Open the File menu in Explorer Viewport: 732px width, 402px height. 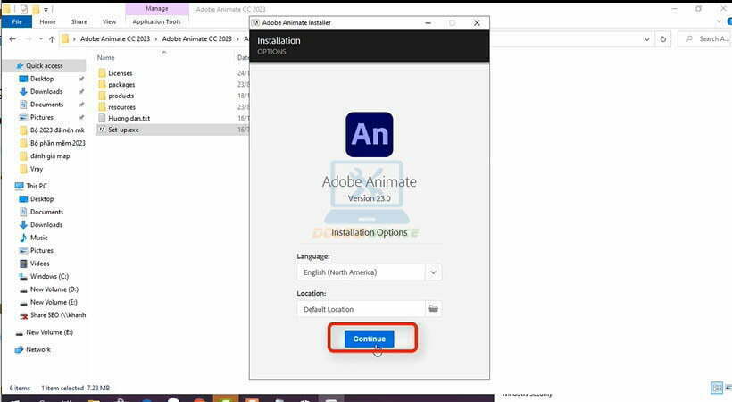16,21
